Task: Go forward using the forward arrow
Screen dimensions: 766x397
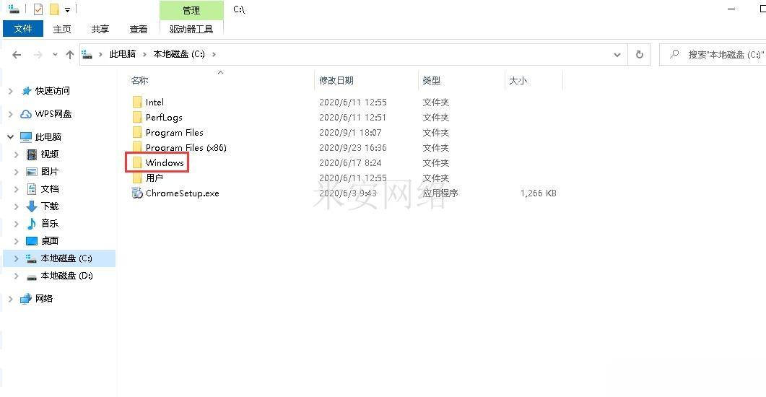Action: [x=38, y=55]
